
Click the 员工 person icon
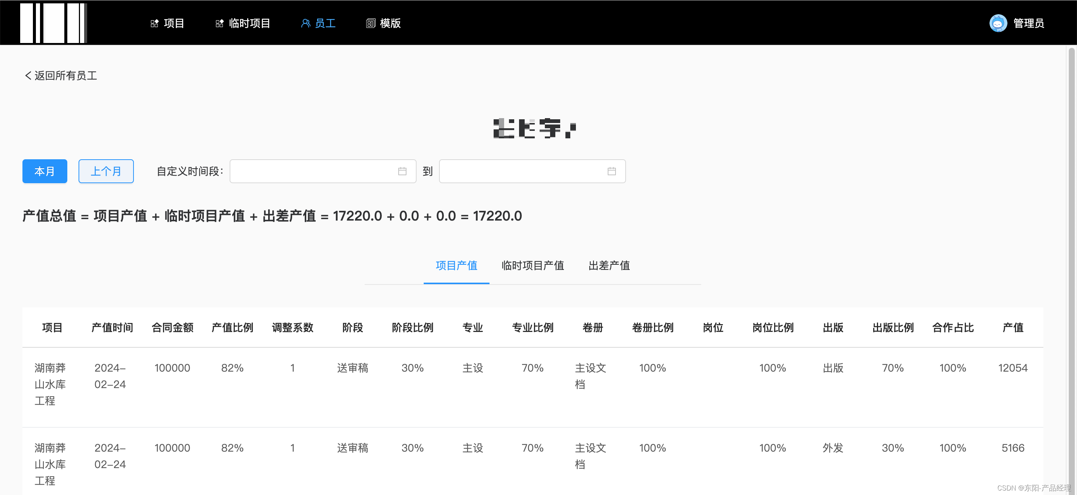306,24
